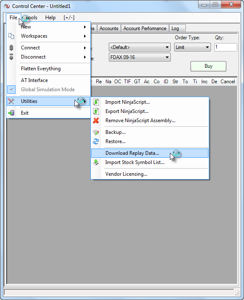Click the Backup icon
The width and height of the screenshot is (244, 300).
[x=96, y=132]
